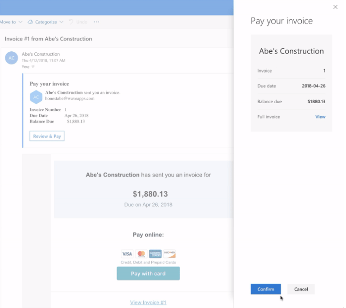Click the American Express card icon
This screenshot has width=346, height=308.
[155, 254]
